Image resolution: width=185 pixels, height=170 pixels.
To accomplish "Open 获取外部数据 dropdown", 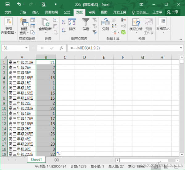I will 9,26.
